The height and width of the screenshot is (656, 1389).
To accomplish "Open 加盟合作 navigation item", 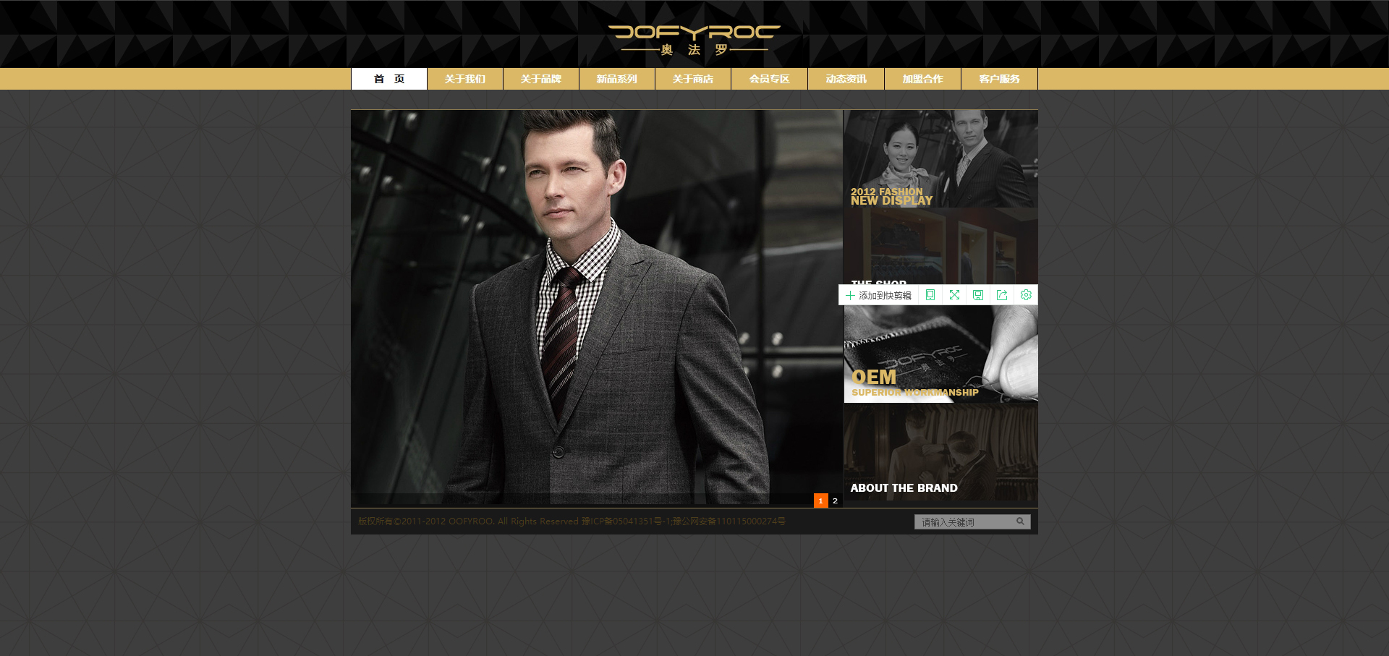I will 922,79.
